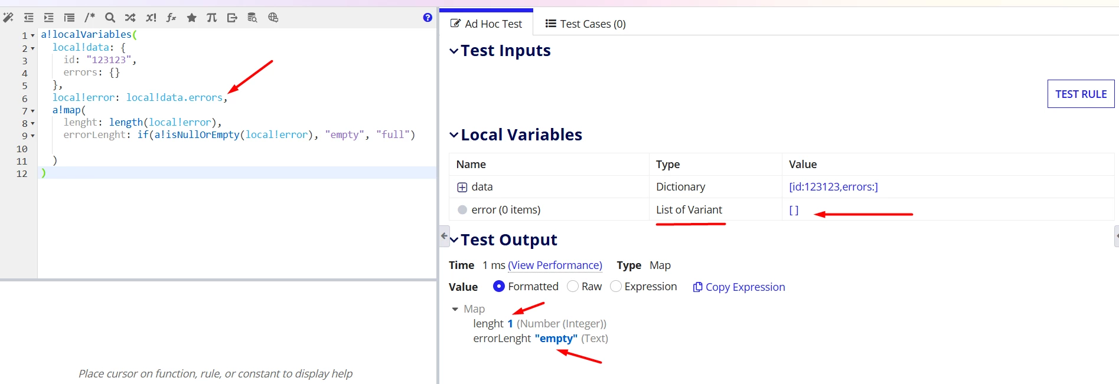Click the pi symbol toolbar icon
Viewport: 1119px width, 384px height.
coord(211,18)
